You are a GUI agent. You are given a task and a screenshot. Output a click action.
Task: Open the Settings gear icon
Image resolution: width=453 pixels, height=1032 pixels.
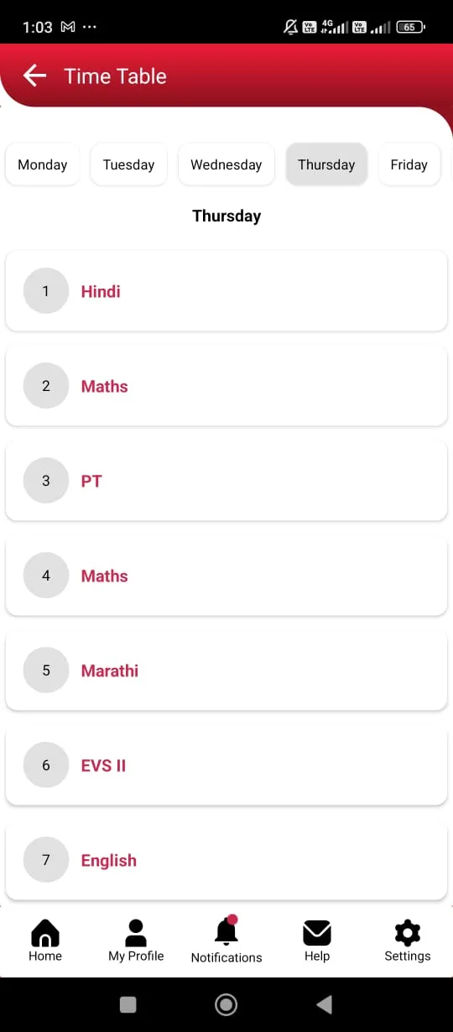(x=408, y=933)
